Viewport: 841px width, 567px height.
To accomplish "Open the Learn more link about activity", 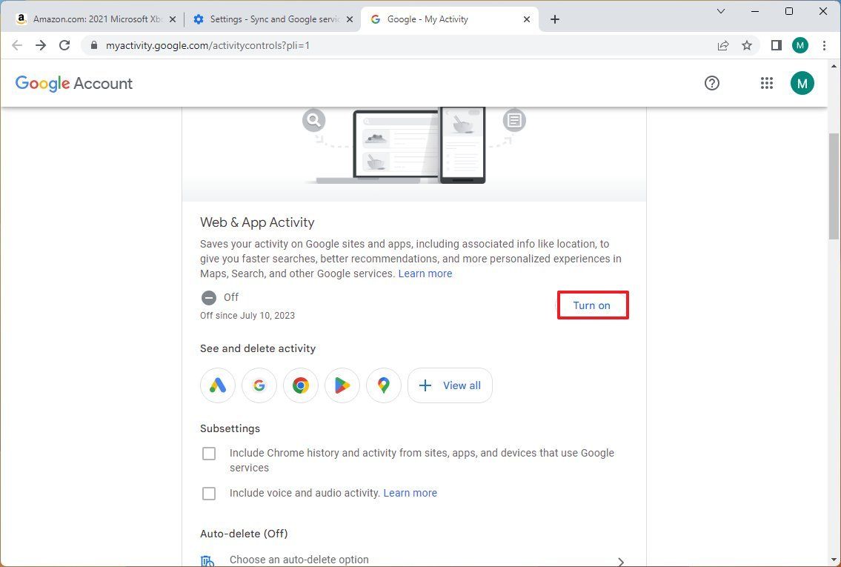I will point(425,273).
